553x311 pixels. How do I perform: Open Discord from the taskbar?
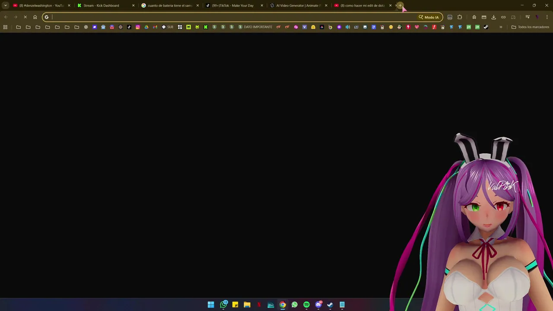pyautogui.click(x=318, y=305)
